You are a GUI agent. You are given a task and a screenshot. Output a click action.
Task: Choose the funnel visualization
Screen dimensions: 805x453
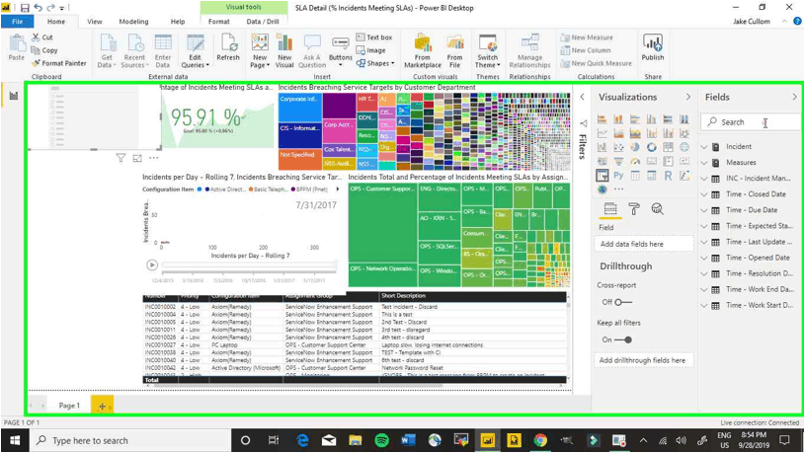tap(618, 161)
